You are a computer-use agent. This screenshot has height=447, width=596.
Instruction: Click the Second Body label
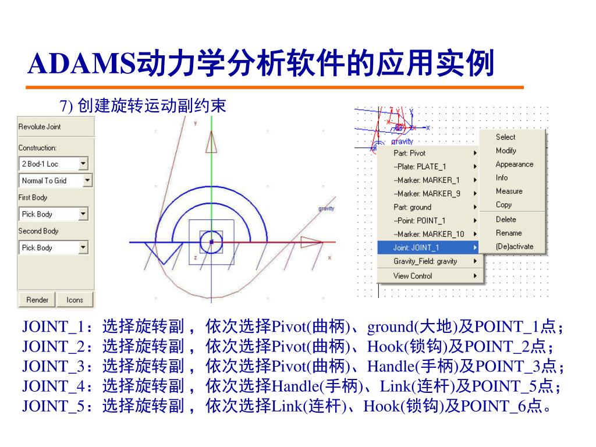click(38, 230)
